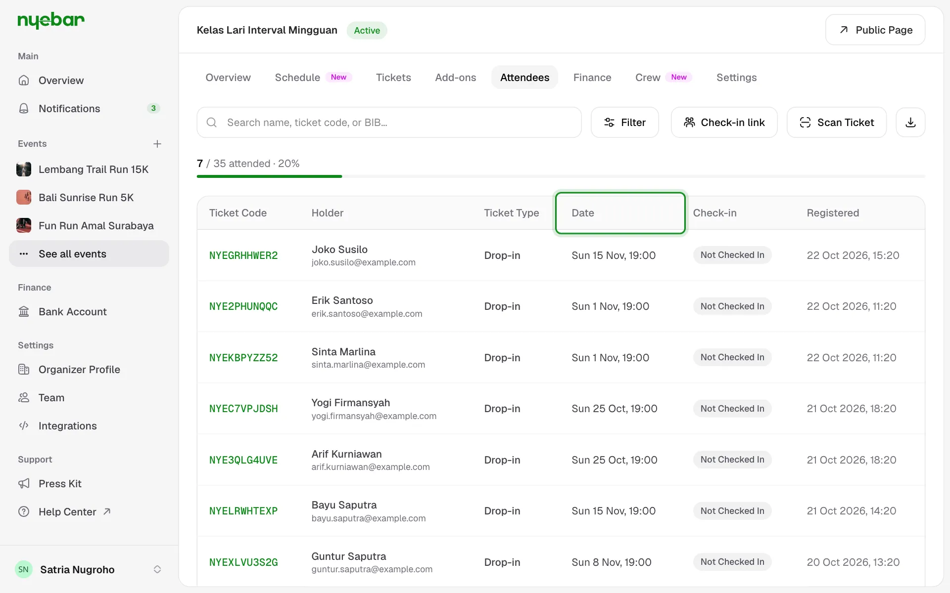Add new event with plus icon

click(x=157, y=144)
